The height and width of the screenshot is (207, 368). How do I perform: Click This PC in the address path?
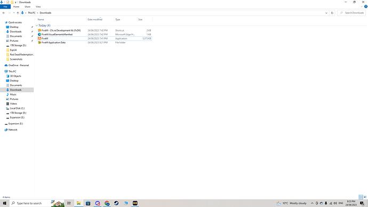point(31,13)
